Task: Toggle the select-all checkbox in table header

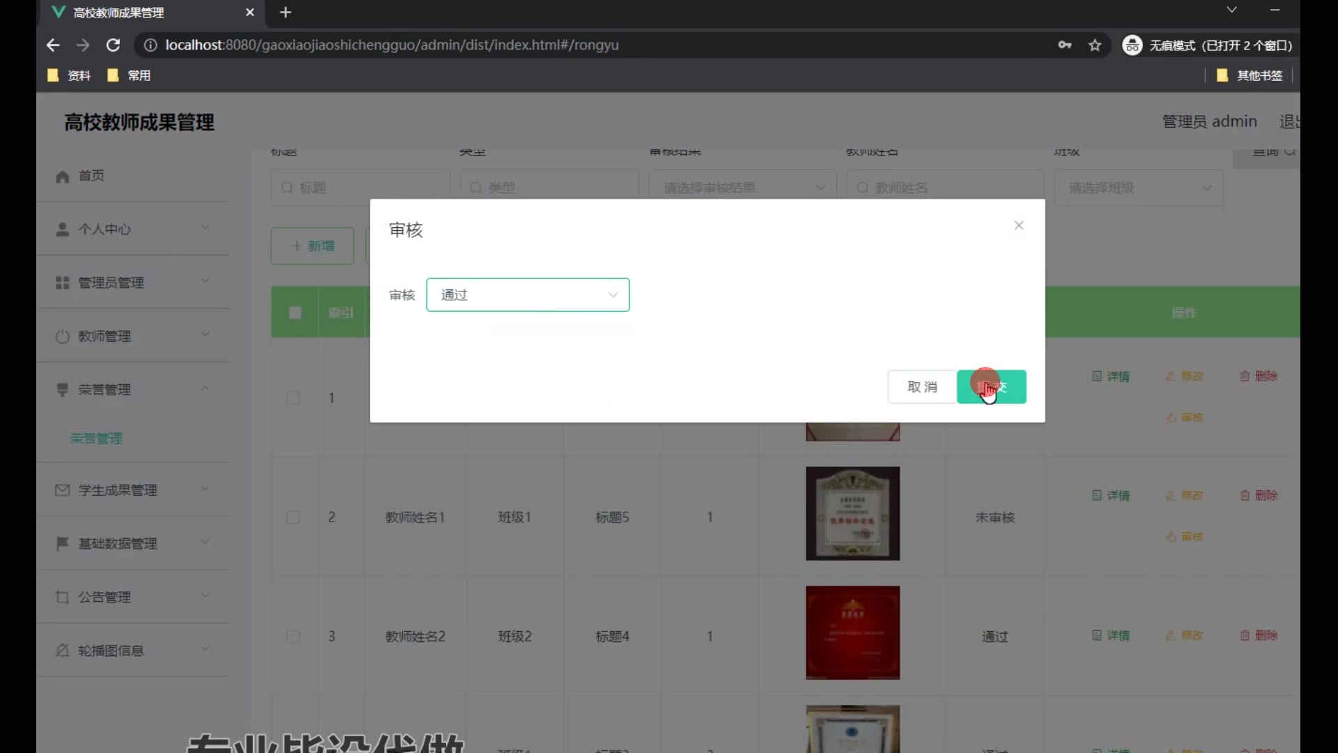Action: pos(295,312)
